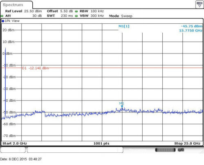Click the blue 1Pk View trace icon

3,21
